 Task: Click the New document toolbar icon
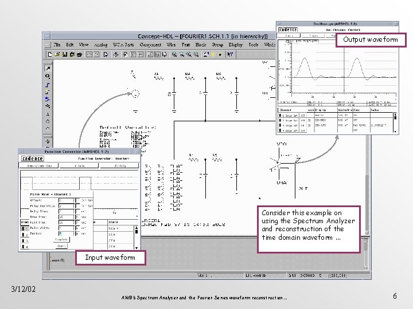pos(50,54)
